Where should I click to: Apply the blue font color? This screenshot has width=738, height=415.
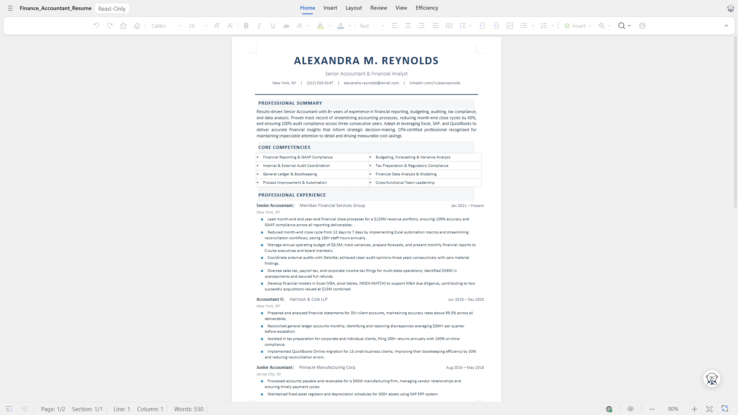point(340,26)
